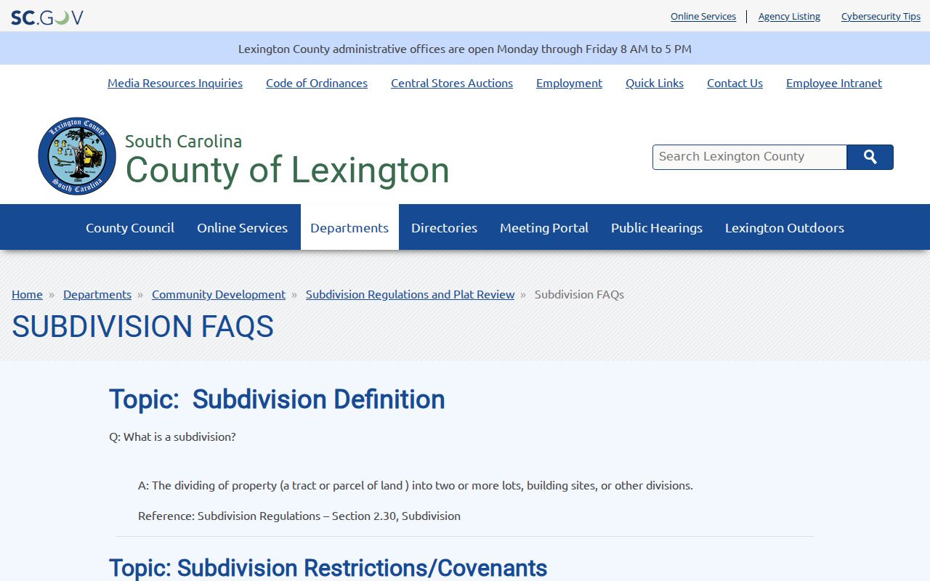The width and height of the screenshot is (930, 581).
Task: Visit the Lexington Outdoors menu item
Action: click(785, 227)
